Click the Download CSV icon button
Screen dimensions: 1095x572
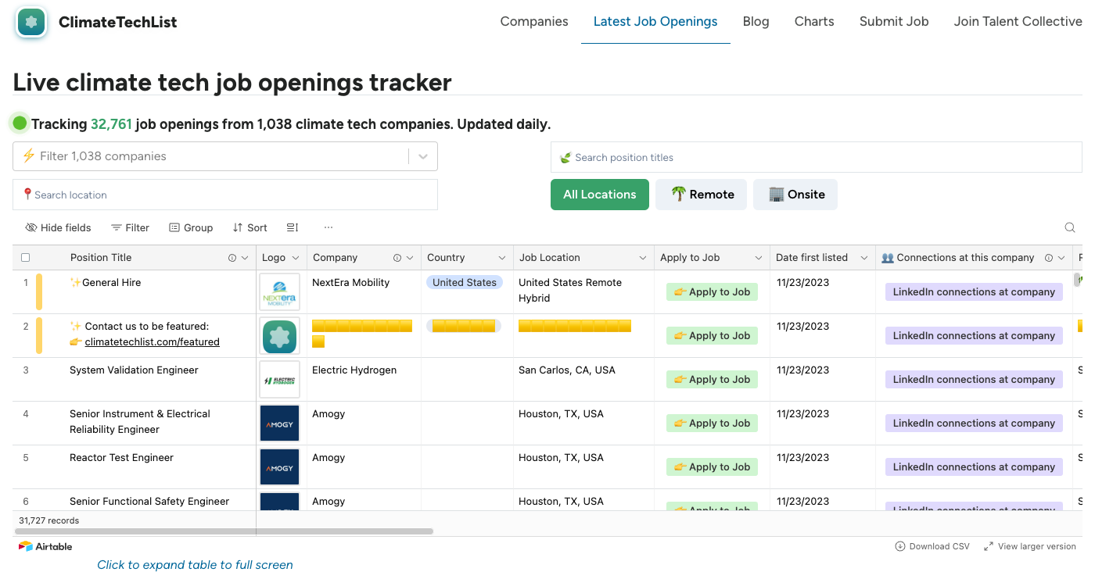[899, 546]
